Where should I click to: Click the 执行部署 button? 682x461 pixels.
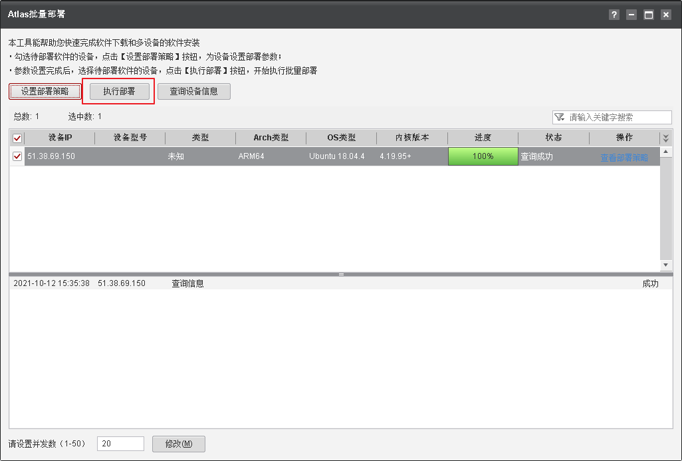point(119,91)
